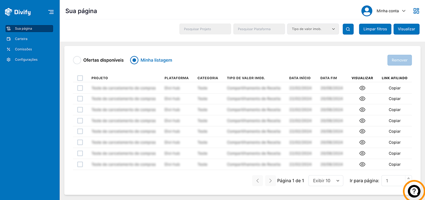View the first row via its eye icon
The width and height of the screenshot is (425, 200).
point(362,88)
